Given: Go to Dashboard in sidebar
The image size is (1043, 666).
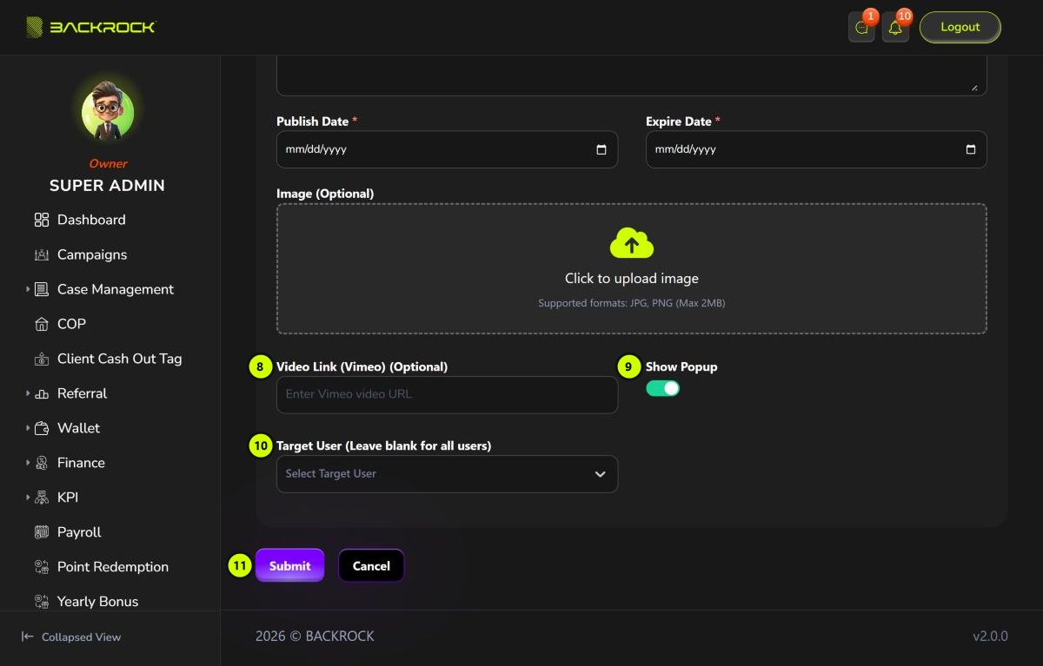Looking at the screenshot, I should point(91,220).
